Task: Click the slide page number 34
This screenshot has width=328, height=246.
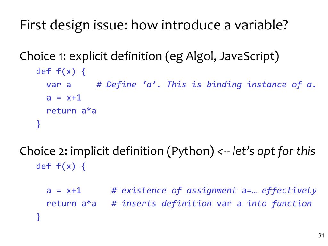Action: coord(321,235)
